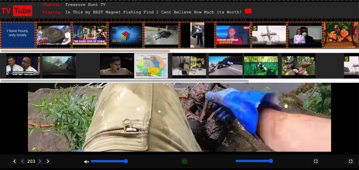Select the 'Bratatat. At last.' thumbnail
The image size is (359, 170).
click(189, 66)
